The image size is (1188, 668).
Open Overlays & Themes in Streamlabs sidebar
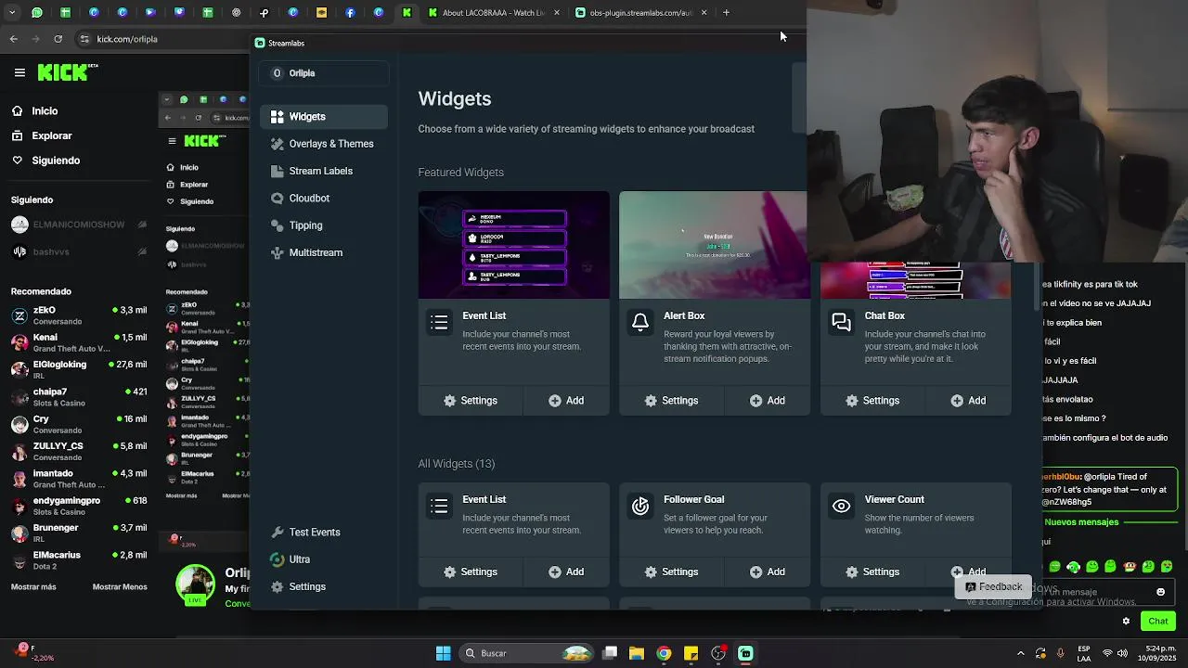[323, 144]
